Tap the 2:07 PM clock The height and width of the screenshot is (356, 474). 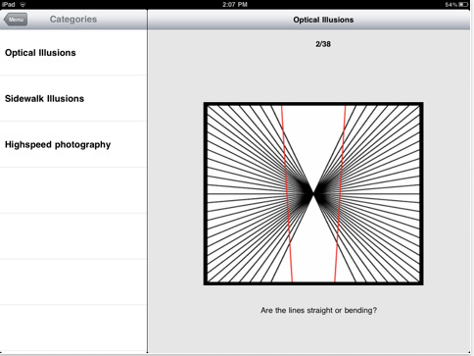pos(235,5)
